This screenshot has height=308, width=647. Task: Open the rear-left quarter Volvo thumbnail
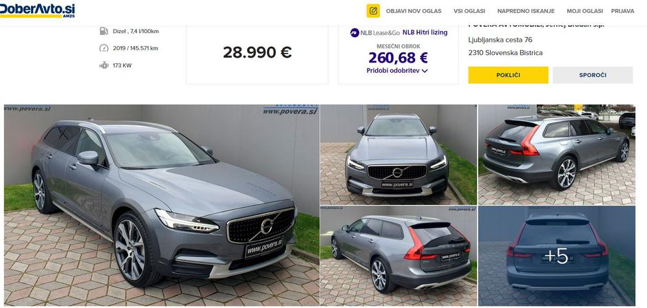[x=399, y=256]
